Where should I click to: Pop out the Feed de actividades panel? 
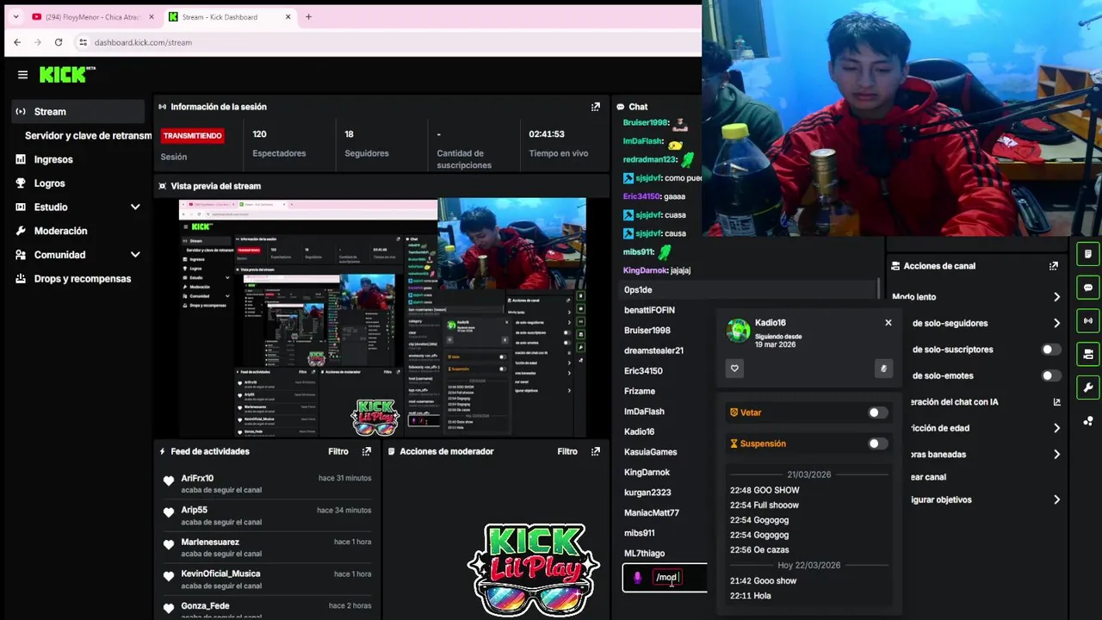(x=367, y=451)
